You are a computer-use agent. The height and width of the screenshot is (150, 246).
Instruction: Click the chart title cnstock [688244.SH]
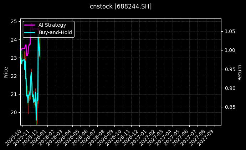121,6
